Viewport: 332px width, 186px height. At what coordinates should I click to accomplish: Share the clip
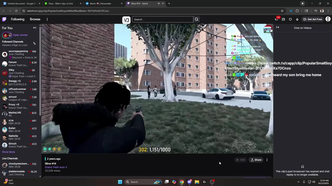click(256, 160)
